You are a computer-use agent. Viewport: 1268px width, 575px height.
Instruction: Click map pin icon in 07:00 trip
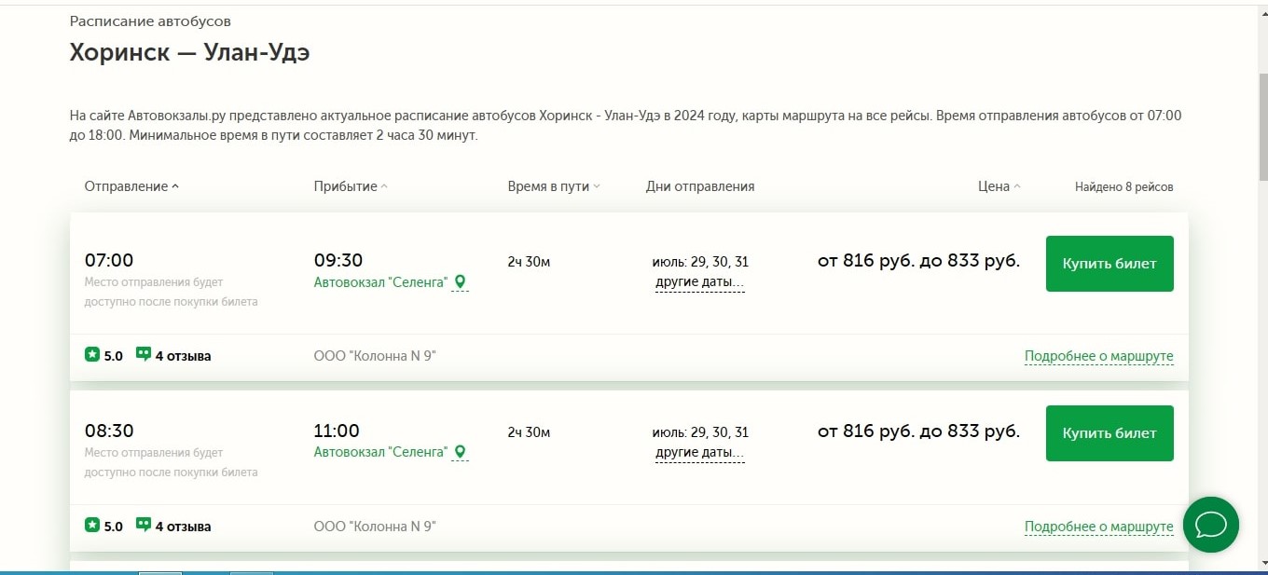tap(459, 282)
